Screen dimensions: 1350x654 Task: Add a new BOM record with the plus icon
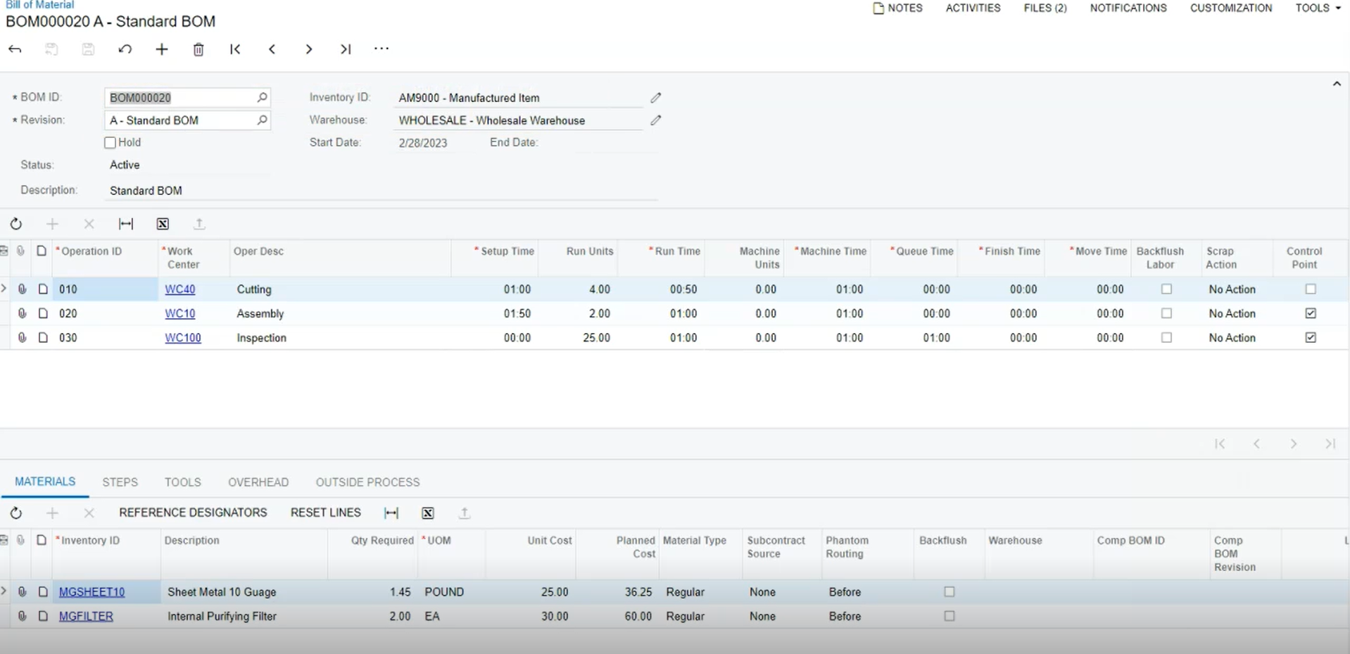coord(162,49)
